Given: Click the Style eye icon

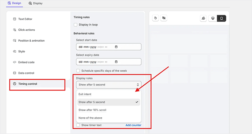Looking at the screenshot, I should click(14, 51).
